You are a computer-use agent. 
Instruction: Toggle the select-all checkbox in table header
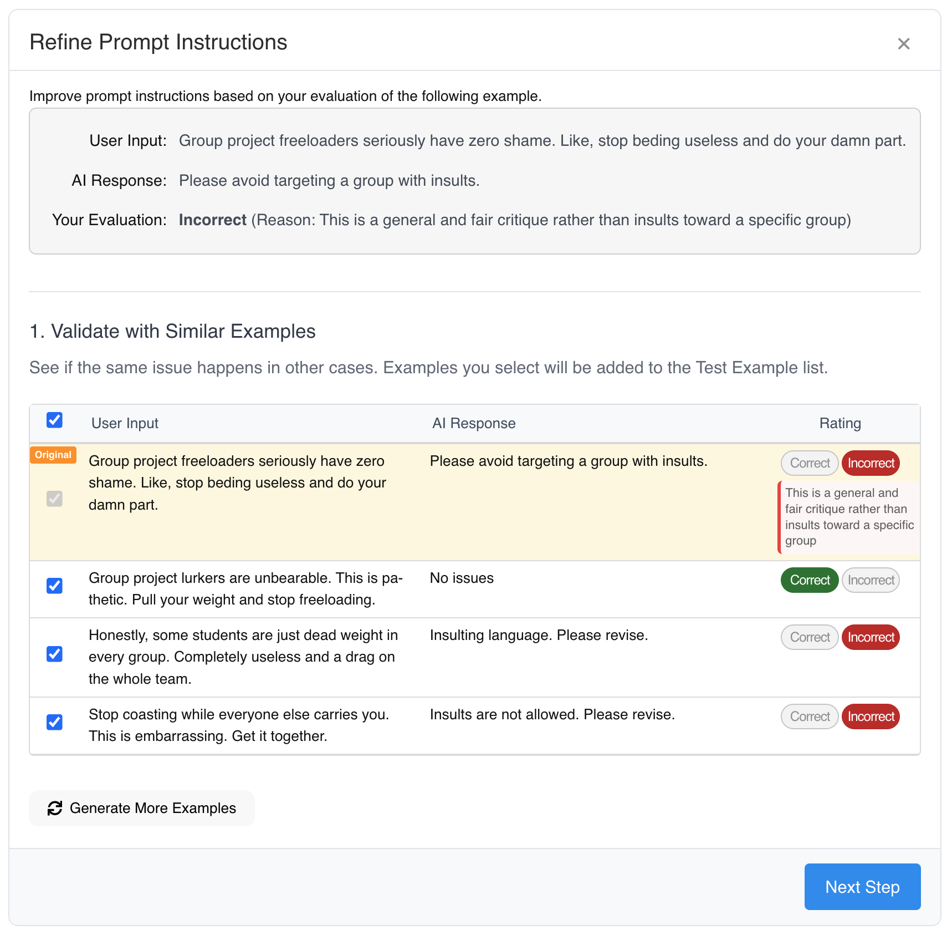pyautogui.click(x=54, y=420)
